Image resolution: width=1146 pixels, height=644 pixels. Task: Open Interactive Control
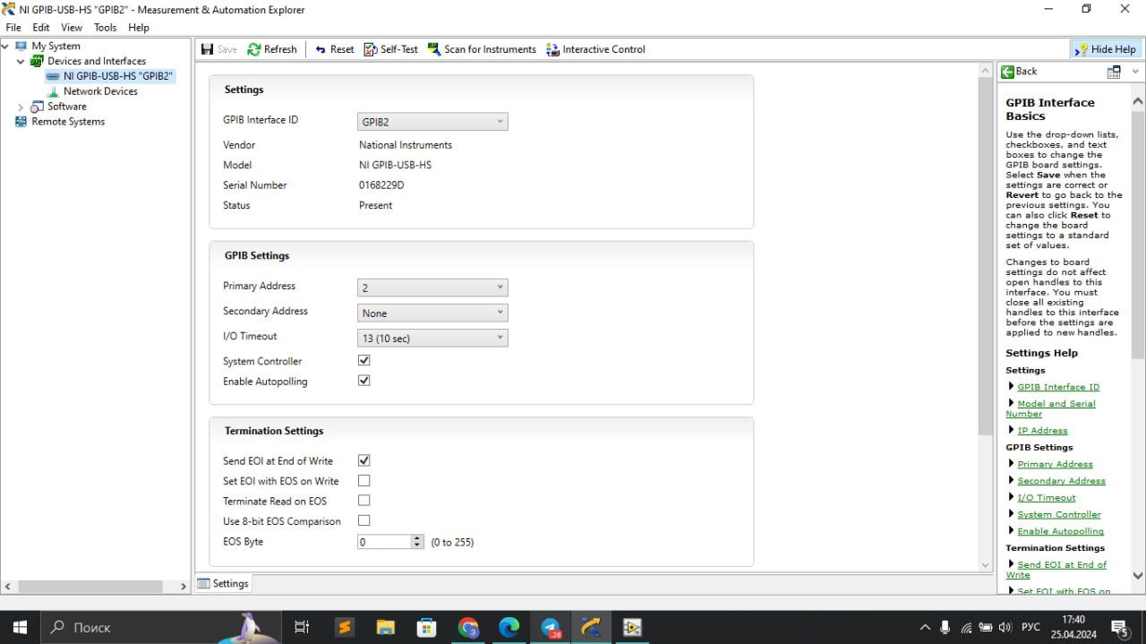coord(595,49)
